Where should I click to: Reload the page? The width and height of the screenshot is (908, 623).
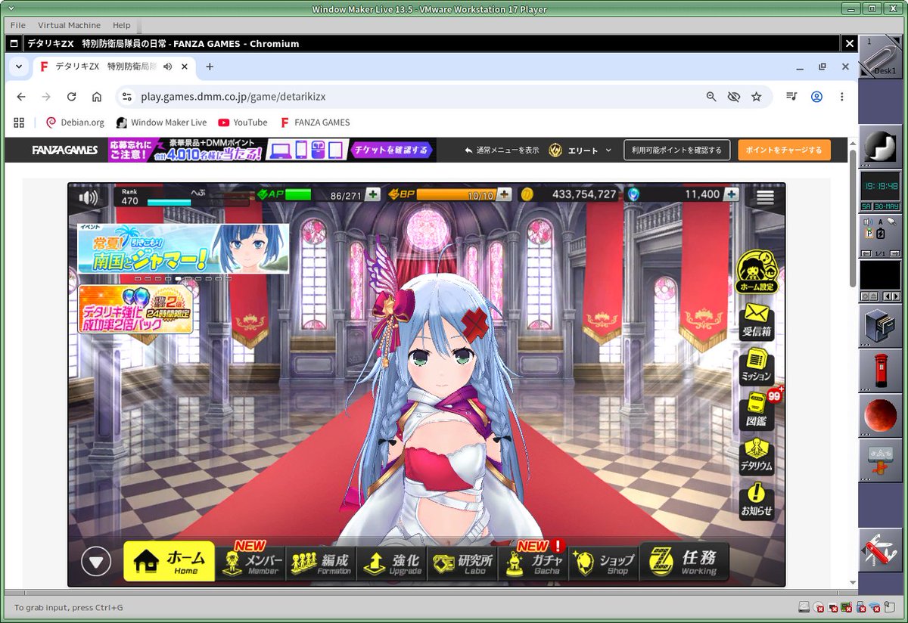coord(71,97)
